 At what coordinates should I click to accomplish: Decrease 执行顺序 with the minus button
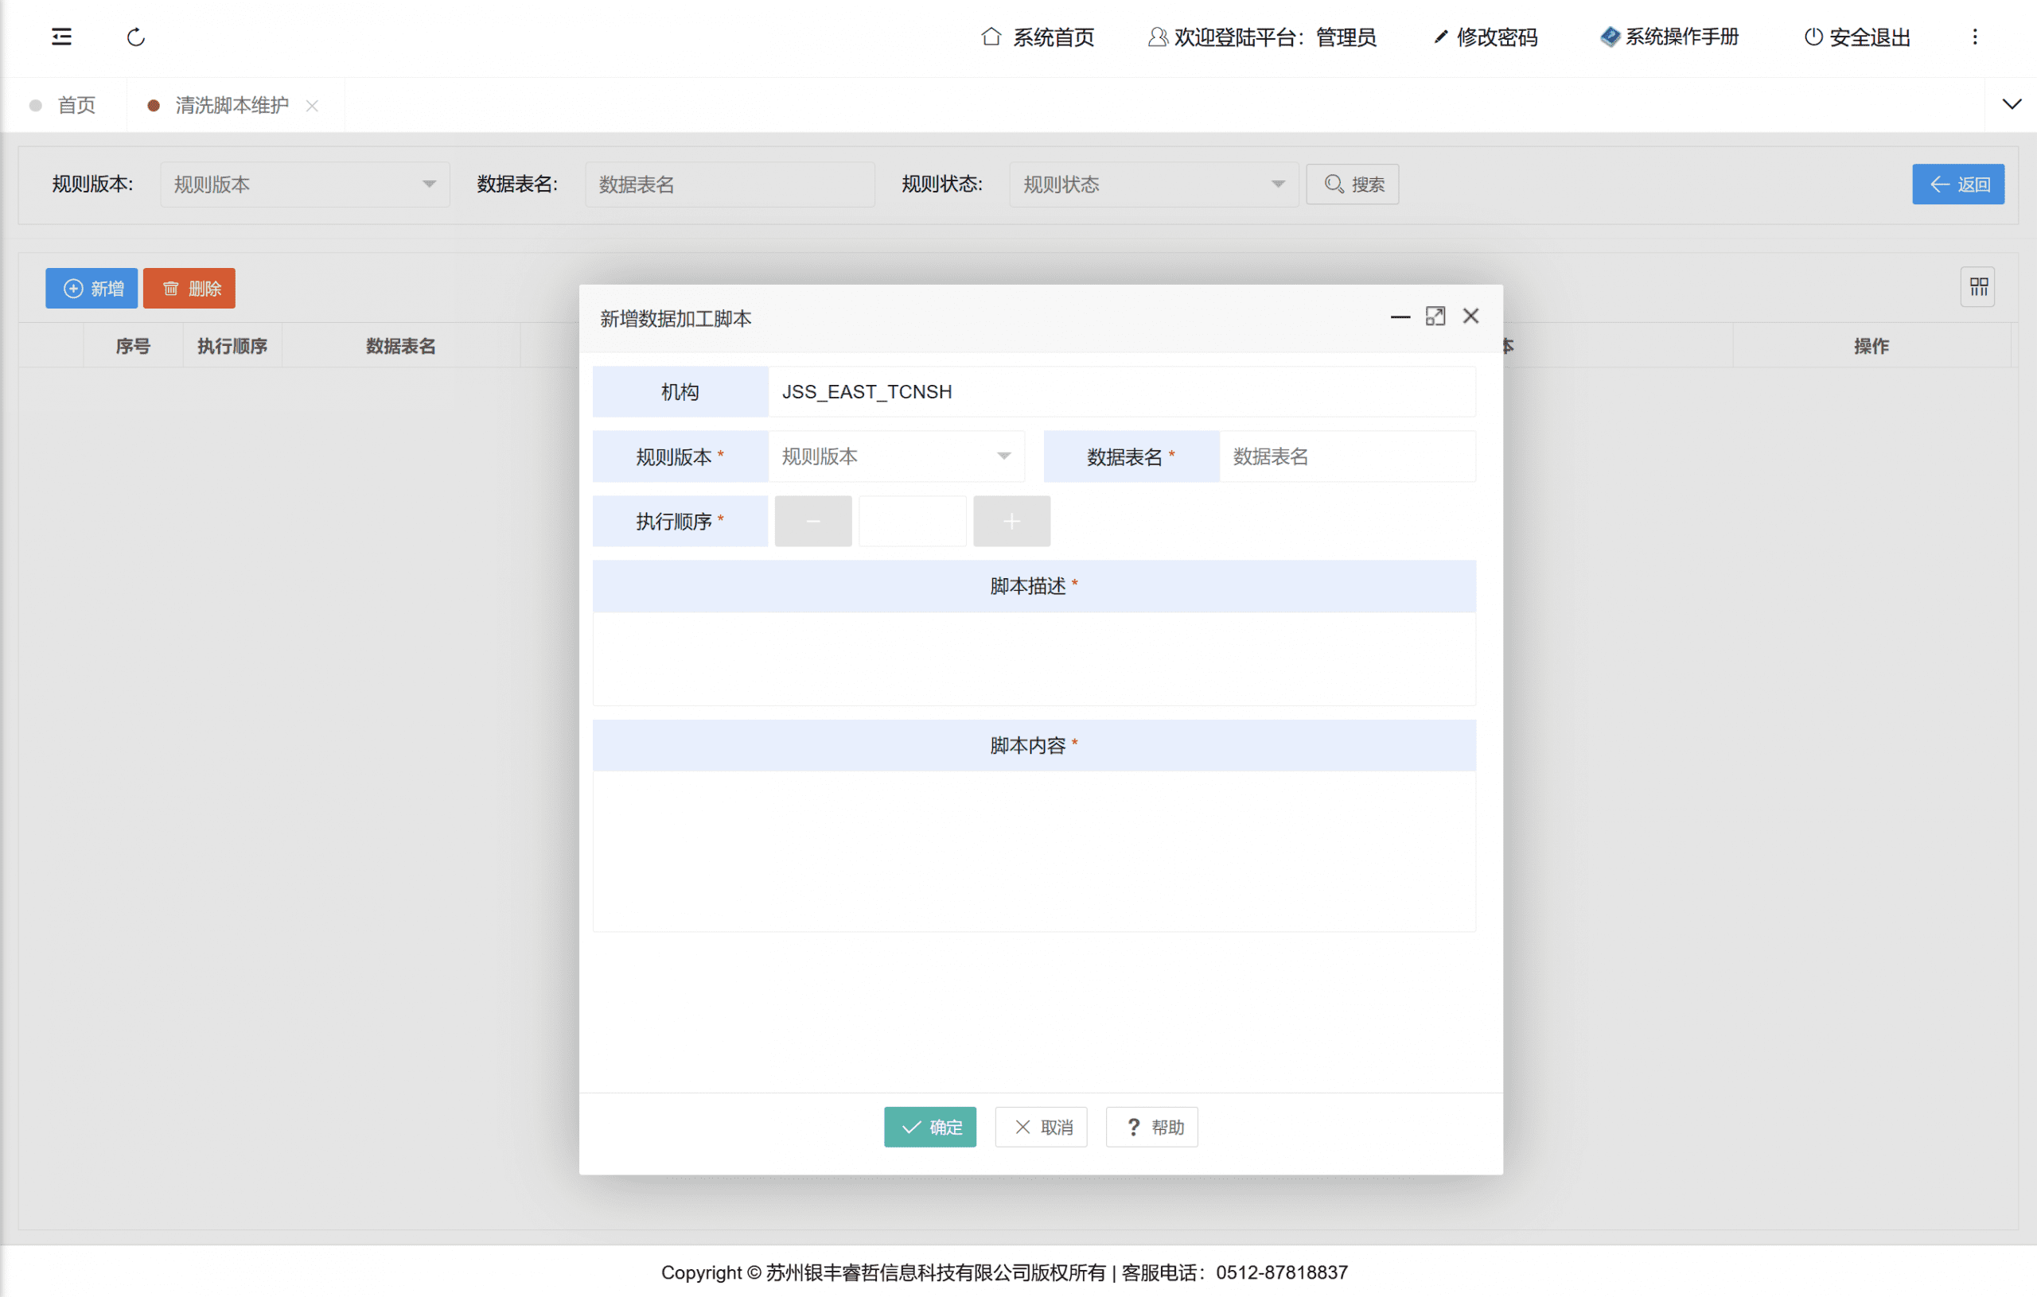(x=812, y=522)
